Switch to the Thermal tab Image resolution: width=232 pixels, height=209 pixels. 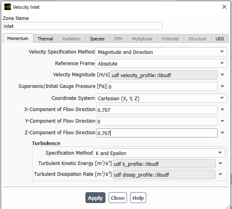coord(45,39)
